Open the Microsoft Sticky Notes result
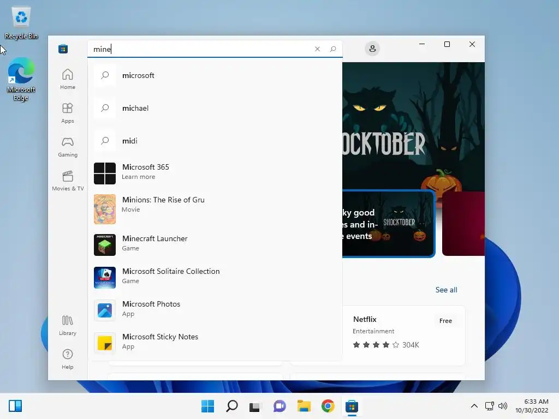 tap(215, 343)
